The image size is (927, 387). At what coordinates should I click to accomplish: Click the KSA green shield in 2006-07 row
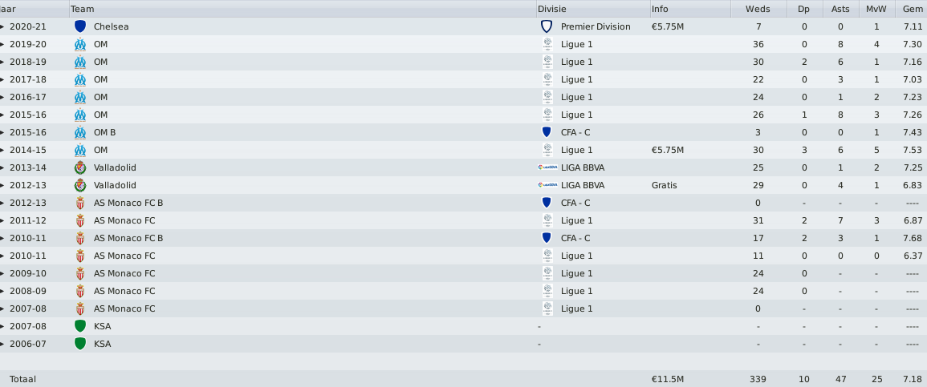tap(79, 344)
